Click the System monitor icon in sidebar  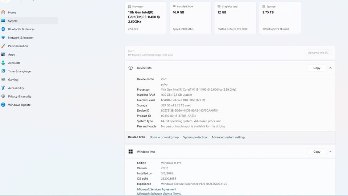3,21
